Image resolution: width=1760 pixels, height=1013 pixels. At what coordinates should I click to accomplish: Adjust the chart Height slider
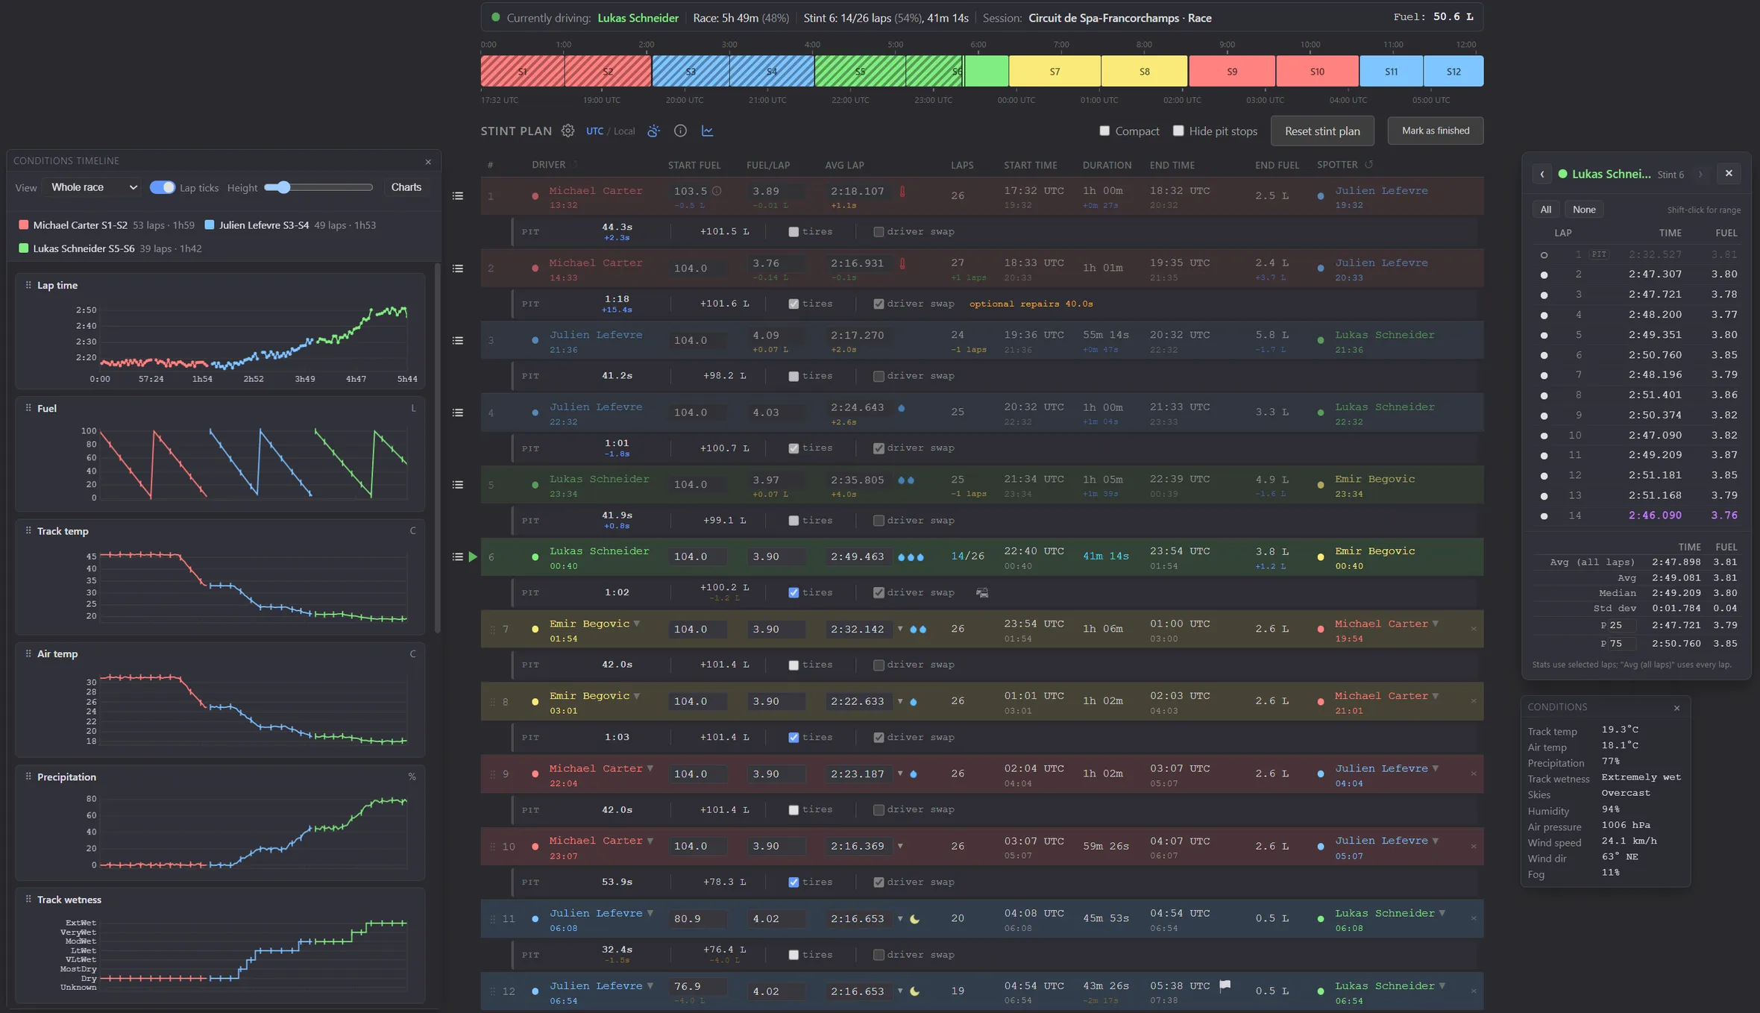[318, 187]
